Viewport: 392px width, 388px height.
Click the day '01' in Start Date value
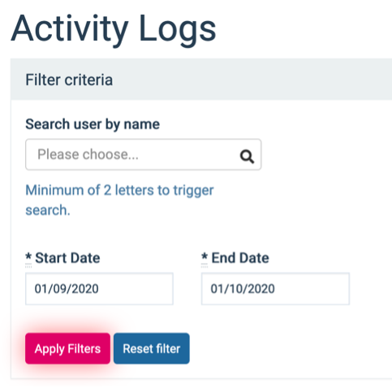point(41,289)
